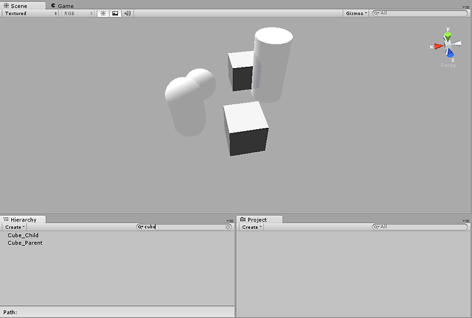The height and width of the screenshot is (318, 472).
Task: Toggle skybox and effects image icon
Action: (115, 13)
